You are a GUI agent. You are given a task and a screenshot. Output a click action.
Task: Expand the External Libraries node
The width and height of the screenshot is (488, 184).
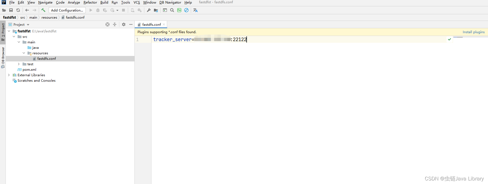pos(9,75)
